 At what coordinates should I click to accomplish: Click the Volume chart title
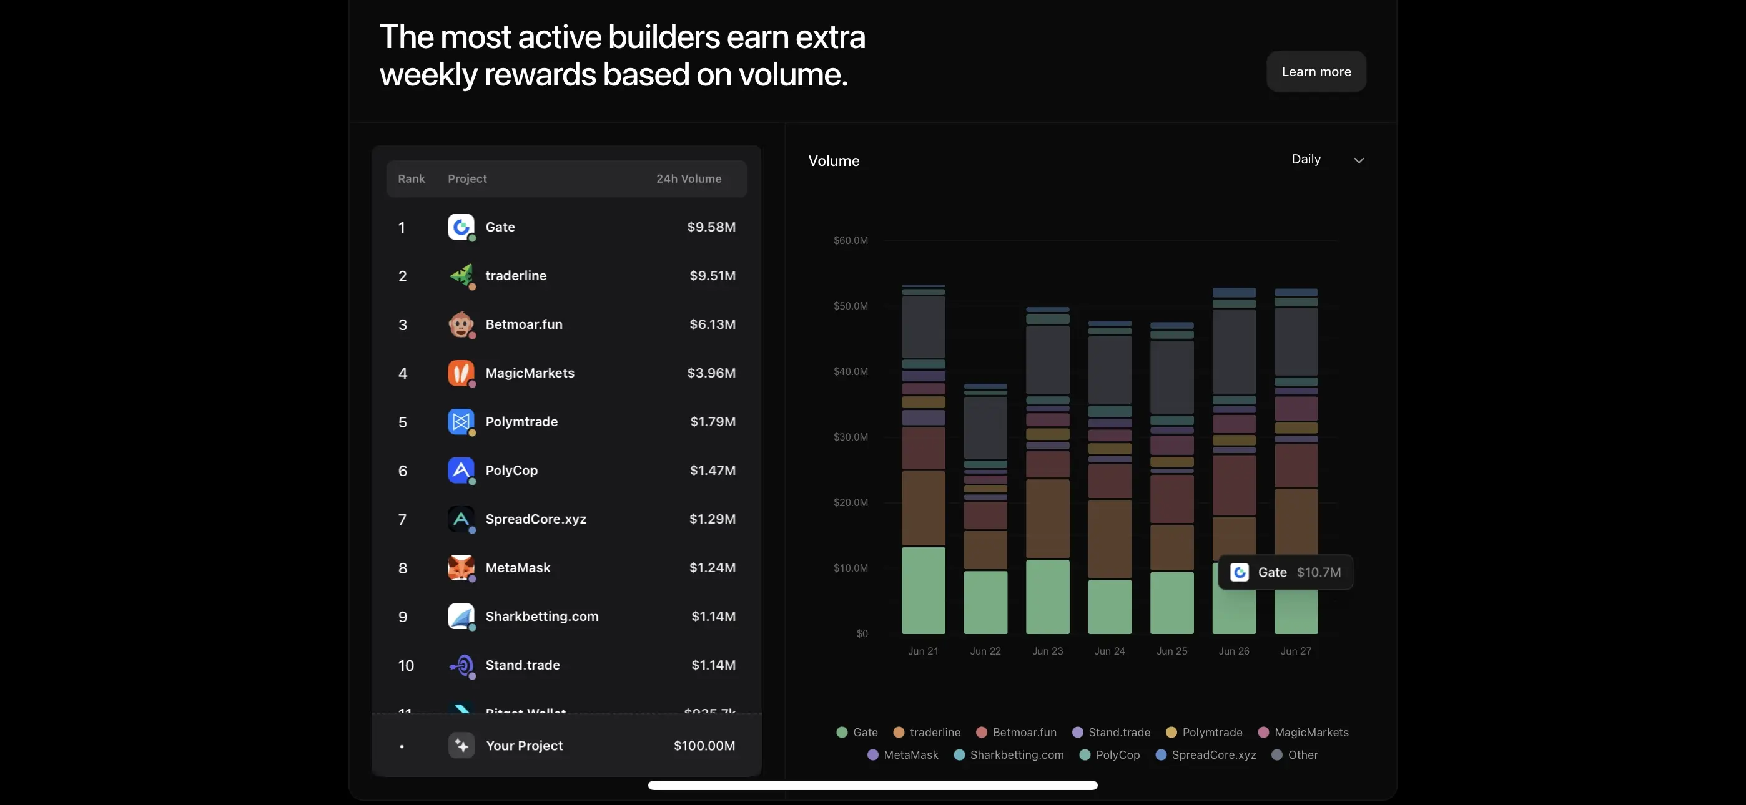coord(834,161)
